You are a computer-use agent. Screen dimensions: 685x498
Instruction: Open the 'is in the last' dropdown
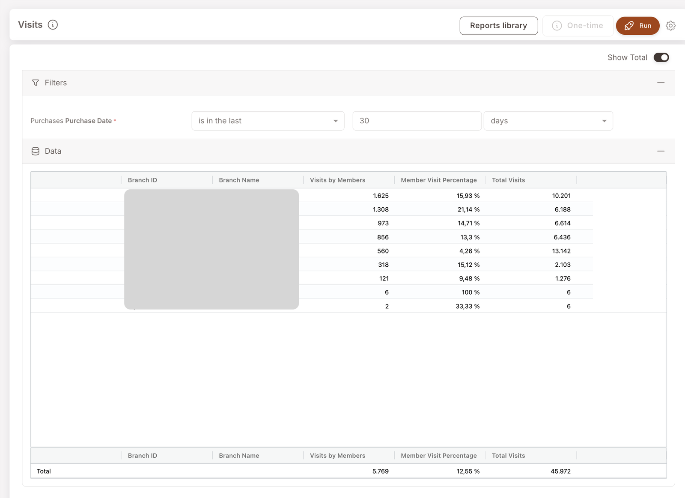(x=268, y=121)
